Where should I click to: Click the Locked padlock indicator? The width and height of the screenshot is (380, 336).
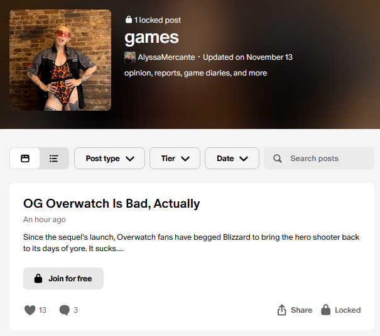click(x=340, y=310)
